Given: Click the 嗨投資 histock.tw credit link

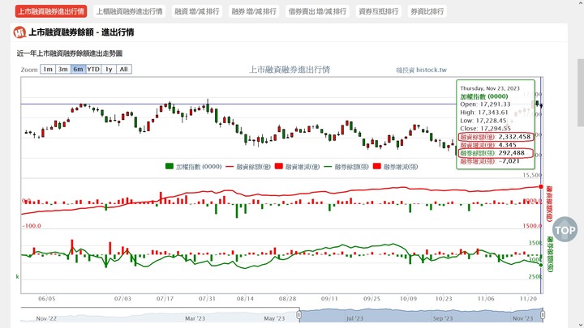Looking at the screenshot, I should [421, 70].
